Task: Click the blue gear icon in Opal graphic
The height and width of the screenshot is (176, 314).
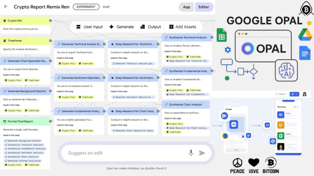Action: point(228,50)
